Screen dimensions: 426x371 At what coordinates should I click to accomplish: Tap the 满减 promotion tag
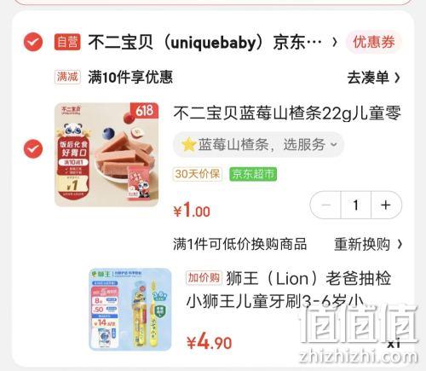pos(67,77)
